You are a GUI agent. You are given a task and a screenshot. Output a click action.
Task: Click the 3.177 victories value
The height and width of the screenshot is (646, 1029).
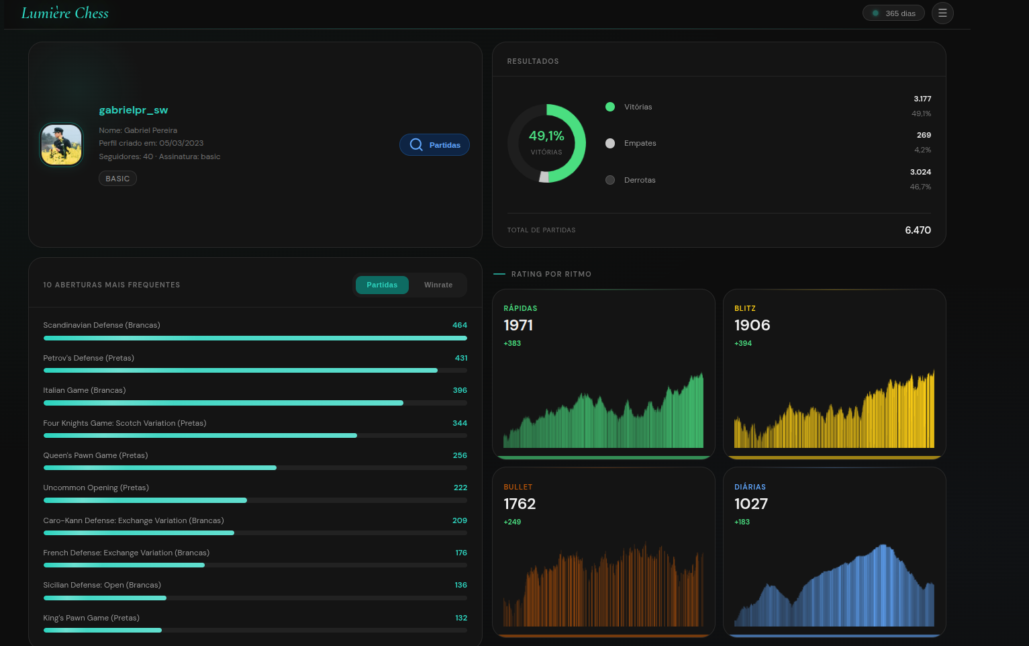tap(922, 99)
